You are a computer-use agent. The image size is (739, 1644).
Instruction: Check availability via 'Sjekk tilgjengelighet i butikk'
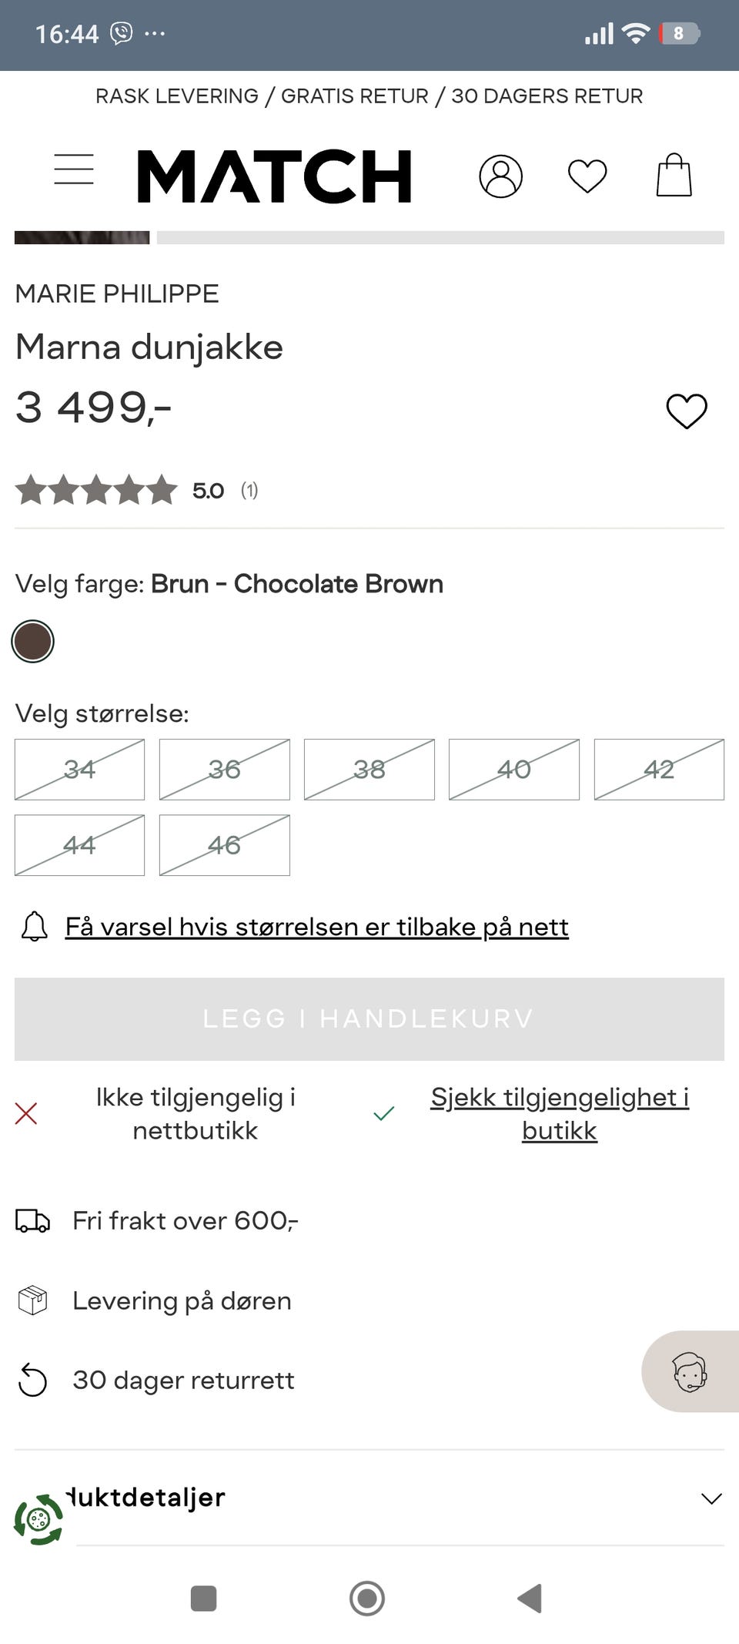pos(559,1113)
